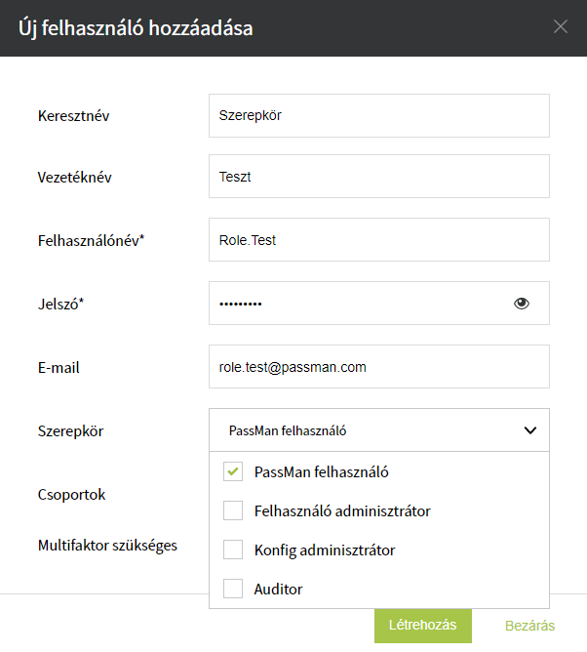Enable the Konfig adminisztrátor checkbox
The width and height of the screenshot is (587, 652).
[233, 550]
